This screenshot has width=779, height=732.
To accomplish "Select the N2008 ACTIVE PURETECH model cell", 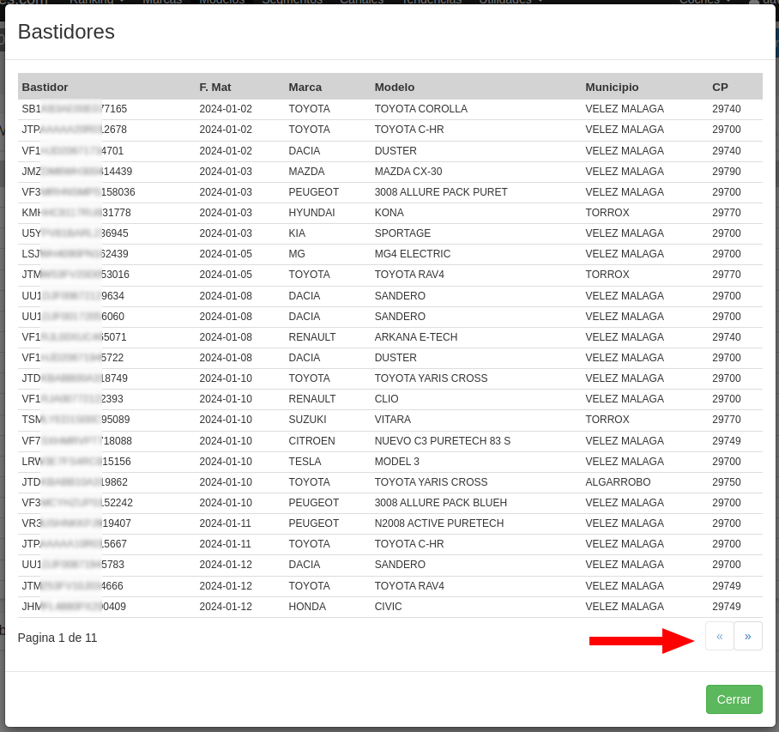I will coord(438,523).
